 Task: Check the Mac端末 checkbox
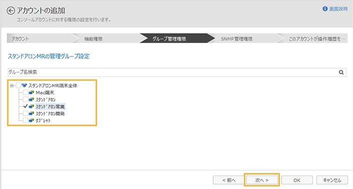[x=26, y=92]
